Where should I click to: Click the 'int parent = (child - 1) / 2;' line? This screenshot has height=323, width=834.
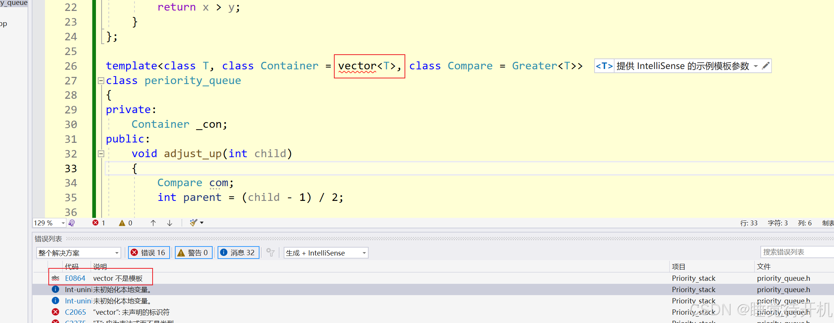click(250, 197)
